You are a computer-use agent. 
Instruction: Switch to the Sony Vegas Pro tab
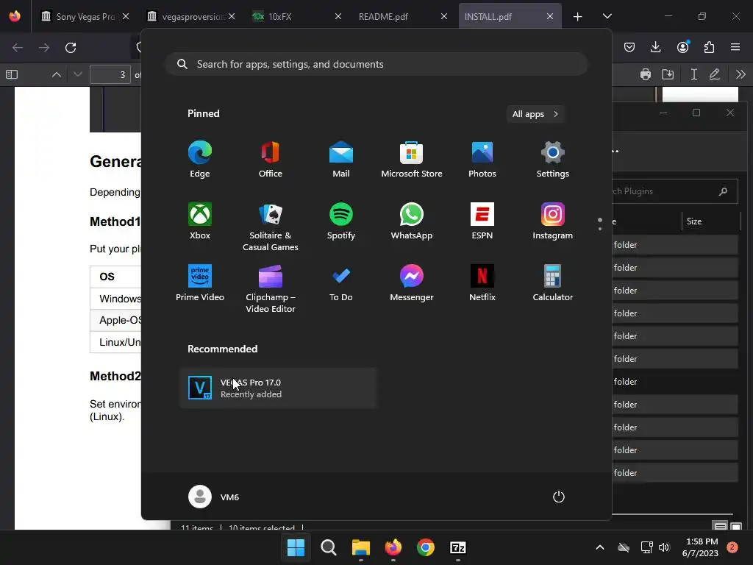[85, 16]
